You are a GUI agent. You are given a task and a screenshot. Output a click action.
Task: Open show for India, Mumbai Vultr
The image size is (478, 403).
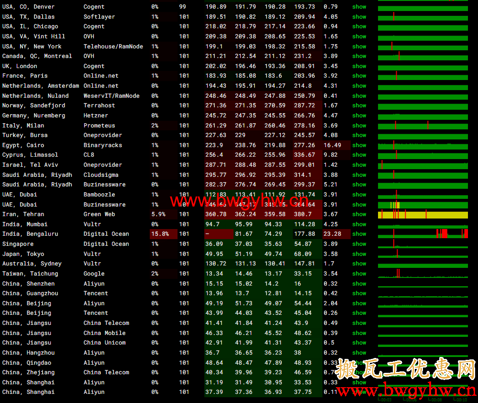[x=359, y=224]
